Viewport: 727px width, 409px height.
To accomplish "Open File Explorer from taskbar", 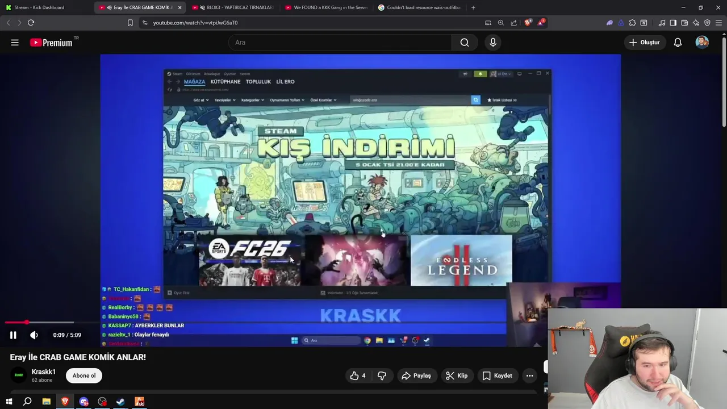I will (46, 402).
